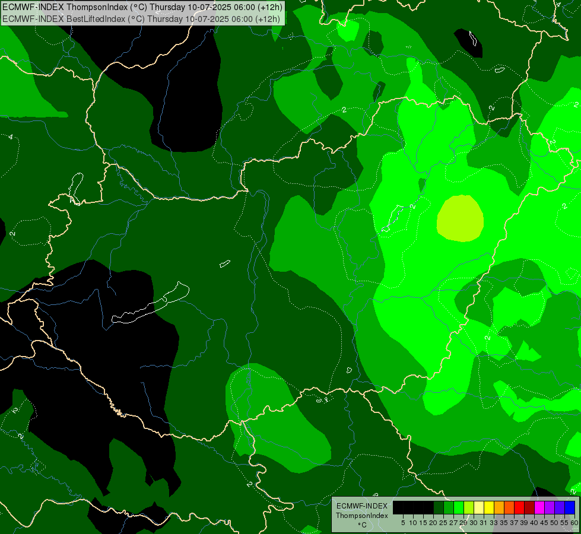Click the large elongated white lake outline

coord(150,303)
